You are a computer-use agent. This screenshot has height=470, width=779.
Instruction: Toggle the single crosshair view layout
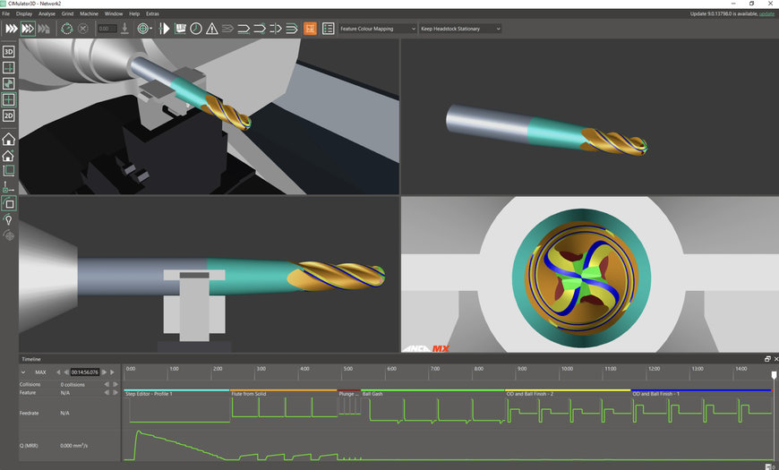pos(8,67)
